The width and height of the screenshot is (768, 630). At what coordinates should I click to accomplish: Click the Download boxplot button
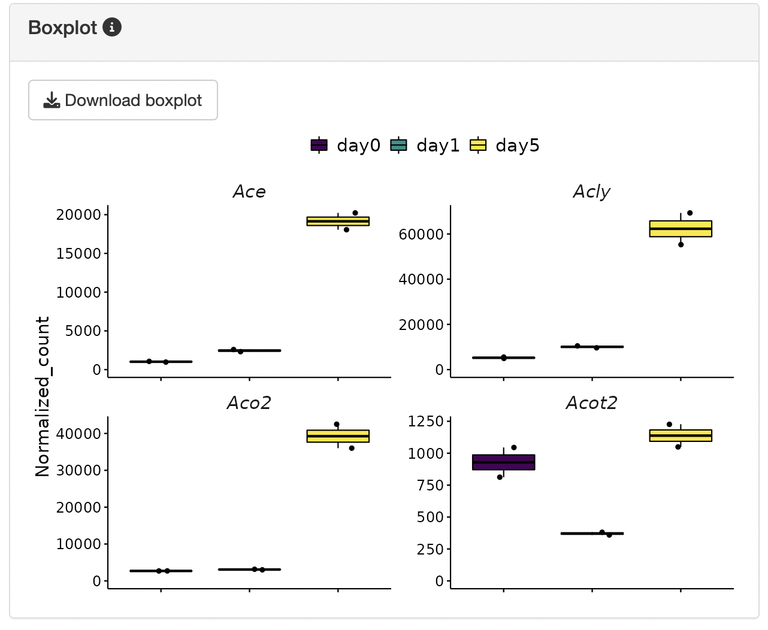click(123, 100)
